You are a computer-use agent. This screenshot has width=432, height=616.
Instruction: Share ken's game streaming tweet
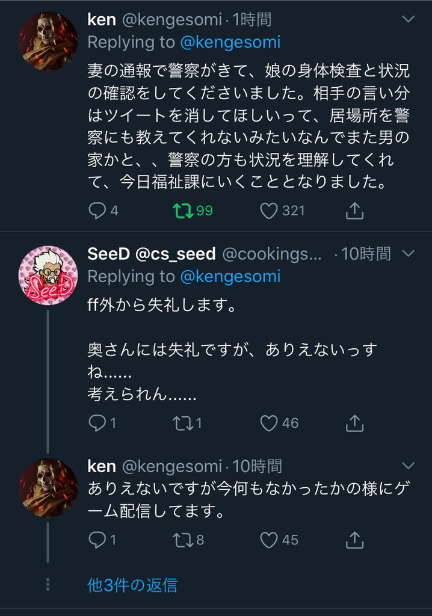(x=355, y=540)
